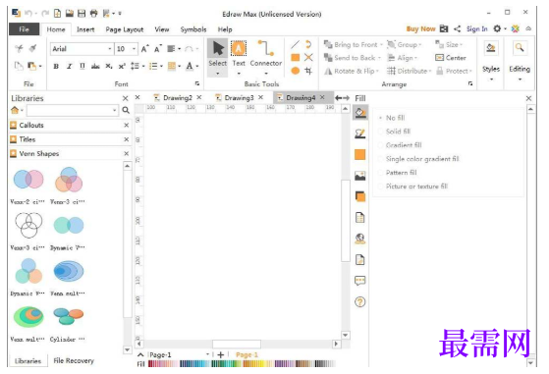Toggle bold formatting
The image size is (549, 374).
click(56, 66)
